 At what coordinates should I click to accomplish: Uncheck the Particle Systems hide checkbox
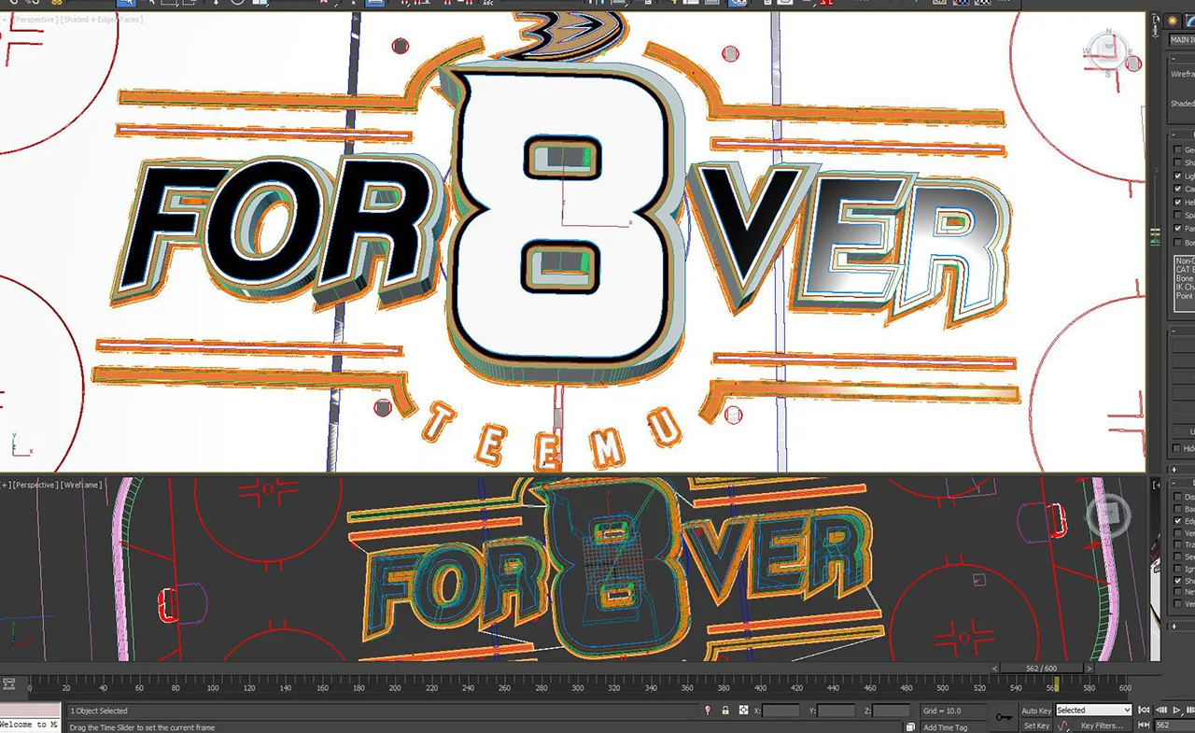coord(1176,228)
